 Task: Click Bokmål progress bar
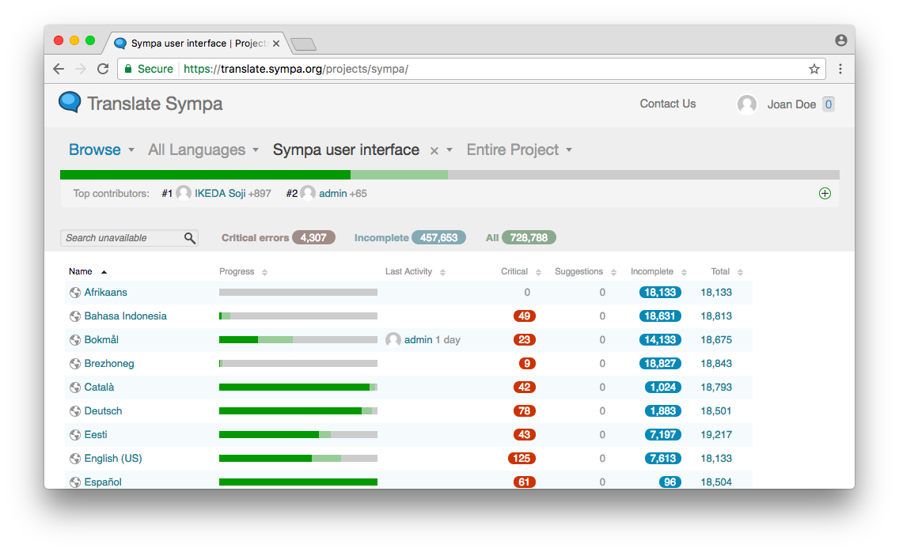(x=298, y=340)
